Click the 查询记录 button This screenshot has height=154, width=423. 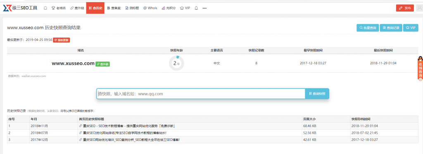[391, 28]
